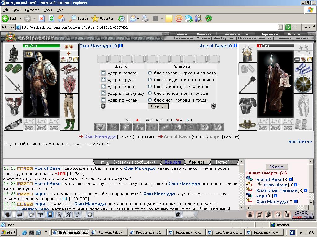Click the Go button next to address bar
This screenshot has width=317, height=237.
pyautogui.click(x=291, y=27)
